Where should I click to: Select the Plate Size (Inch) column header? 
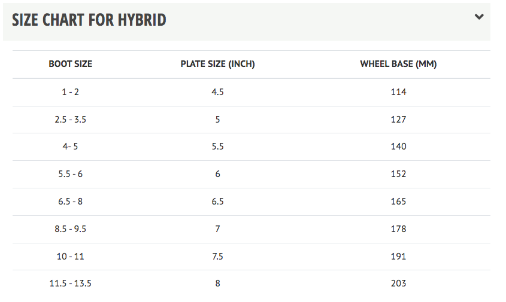click(x=217, y=64)
